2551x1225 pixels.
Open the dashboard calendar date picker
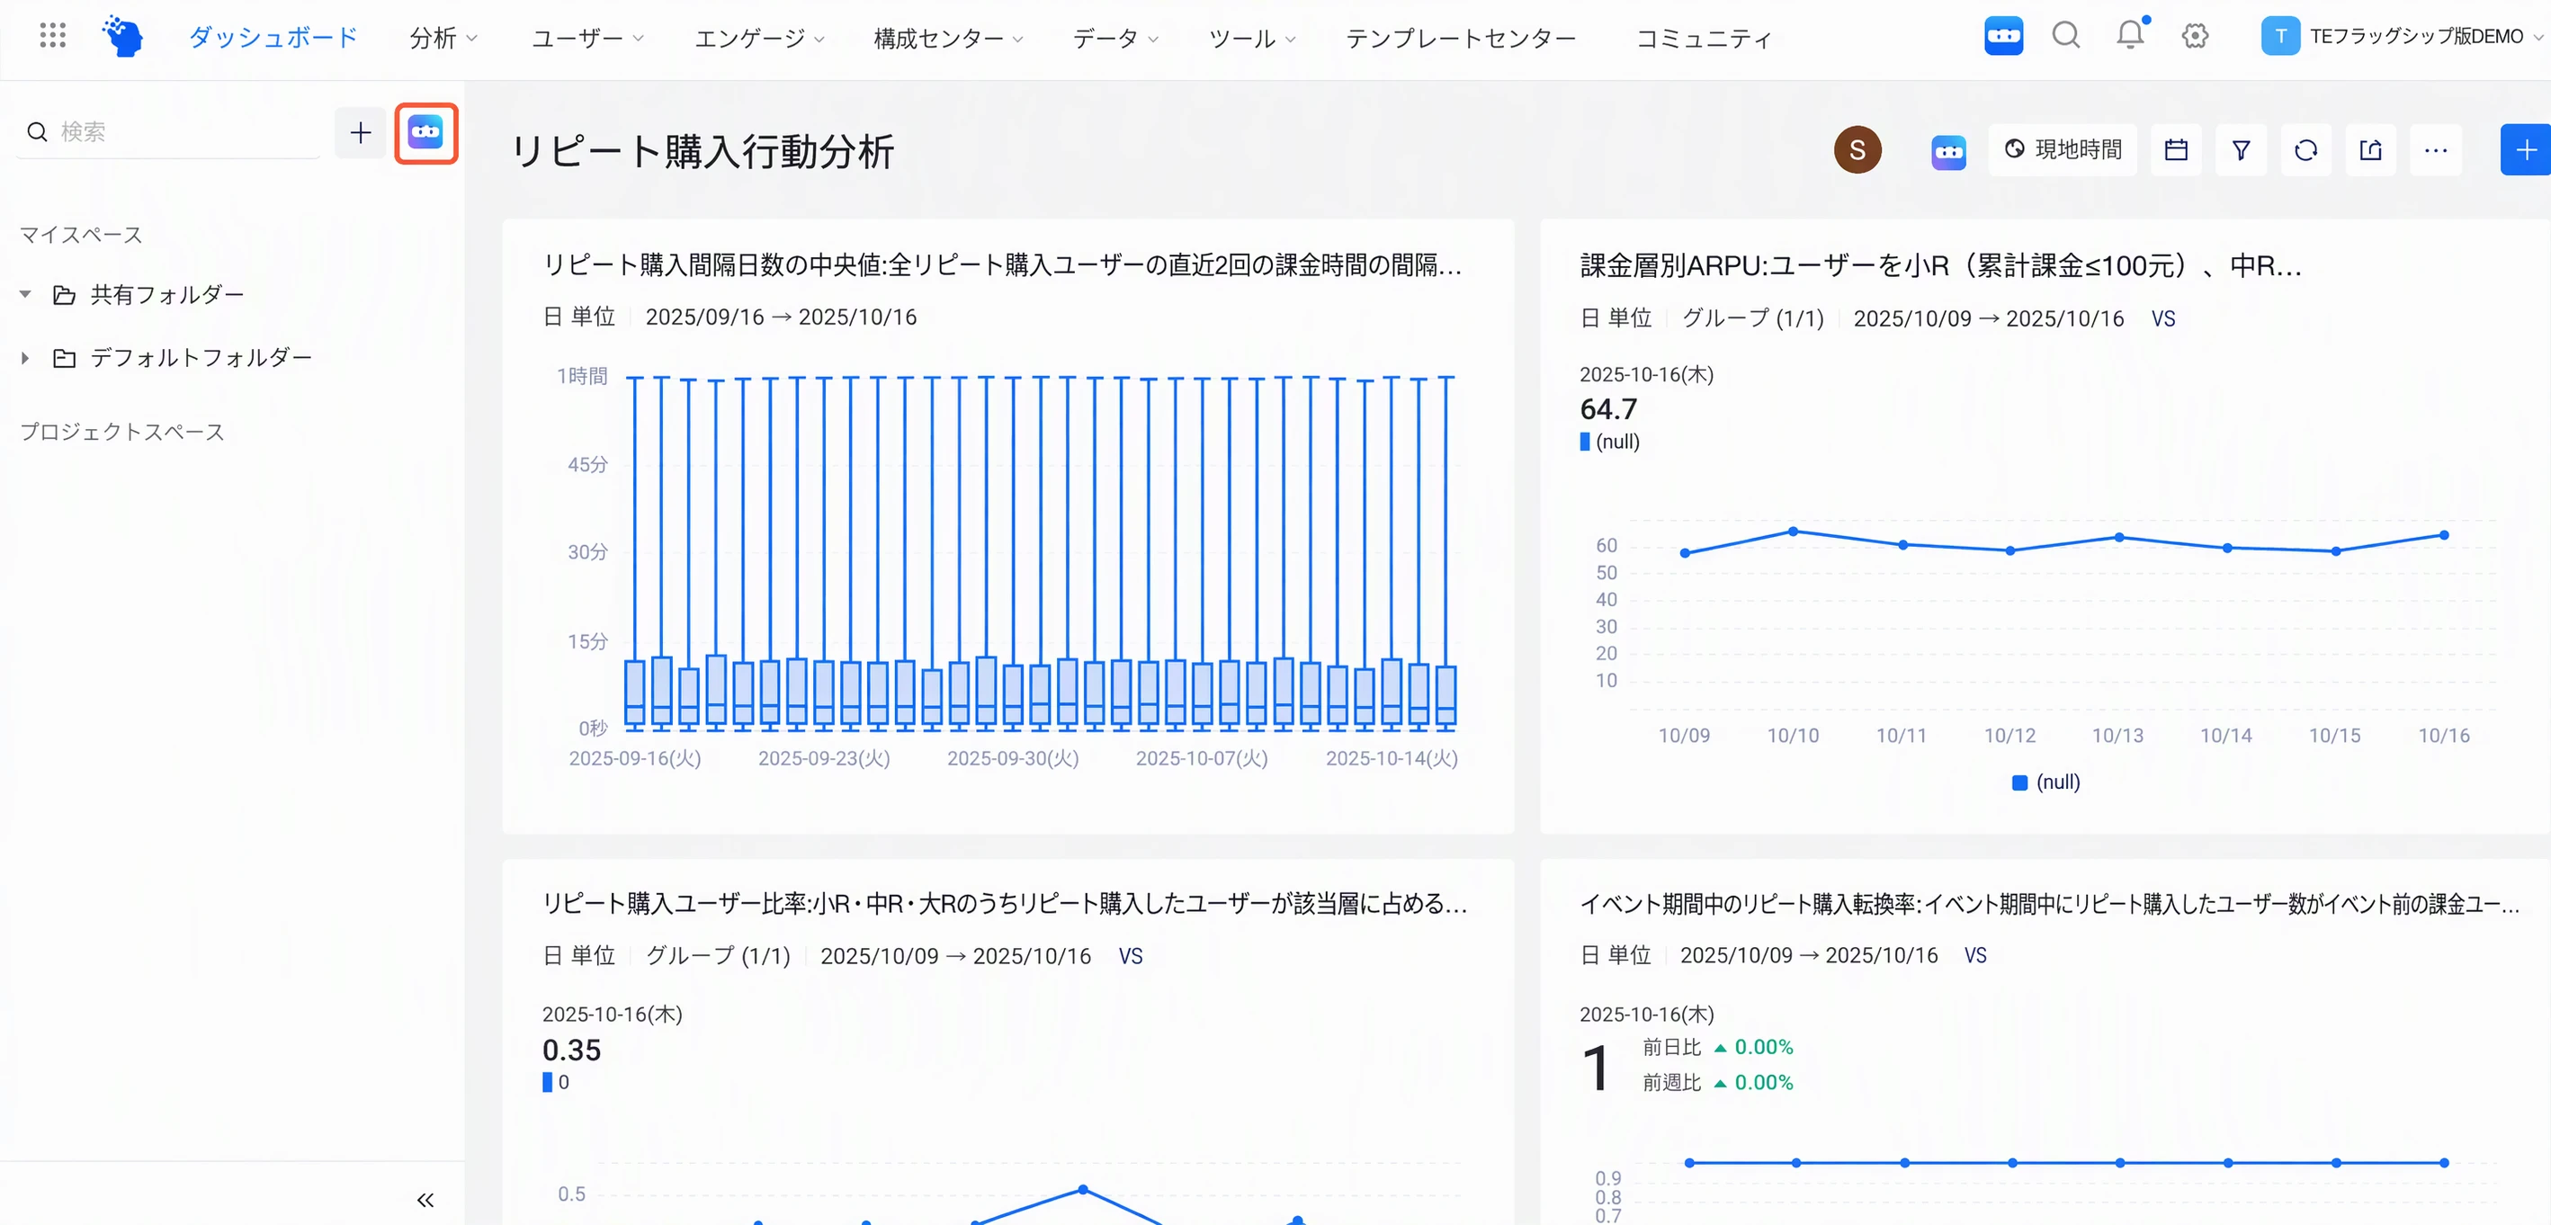pos(2177,150)
